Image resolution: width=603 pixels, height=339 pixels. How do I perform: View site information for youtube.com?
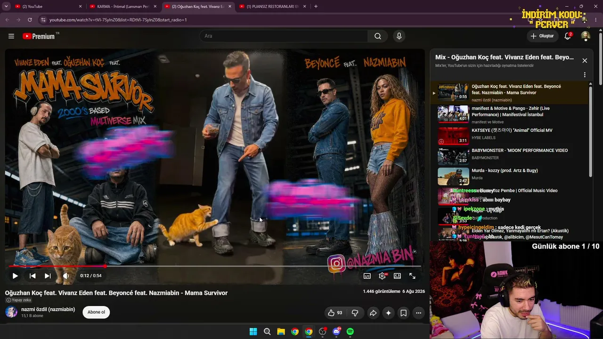pyautogui.click(x=43, y=20)
